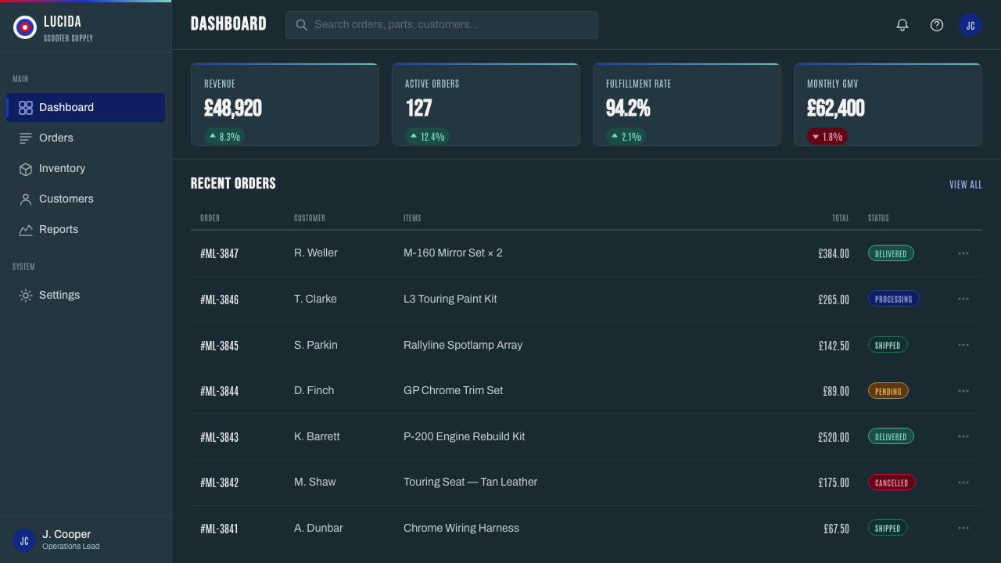Open the actions menu for order #ML-3847

[x=963, y=253]
